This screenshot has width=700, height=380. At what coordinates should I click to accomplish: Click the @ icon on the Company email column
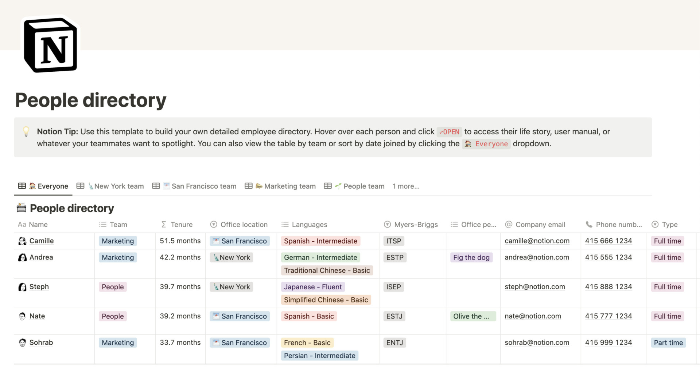point(508,225)
